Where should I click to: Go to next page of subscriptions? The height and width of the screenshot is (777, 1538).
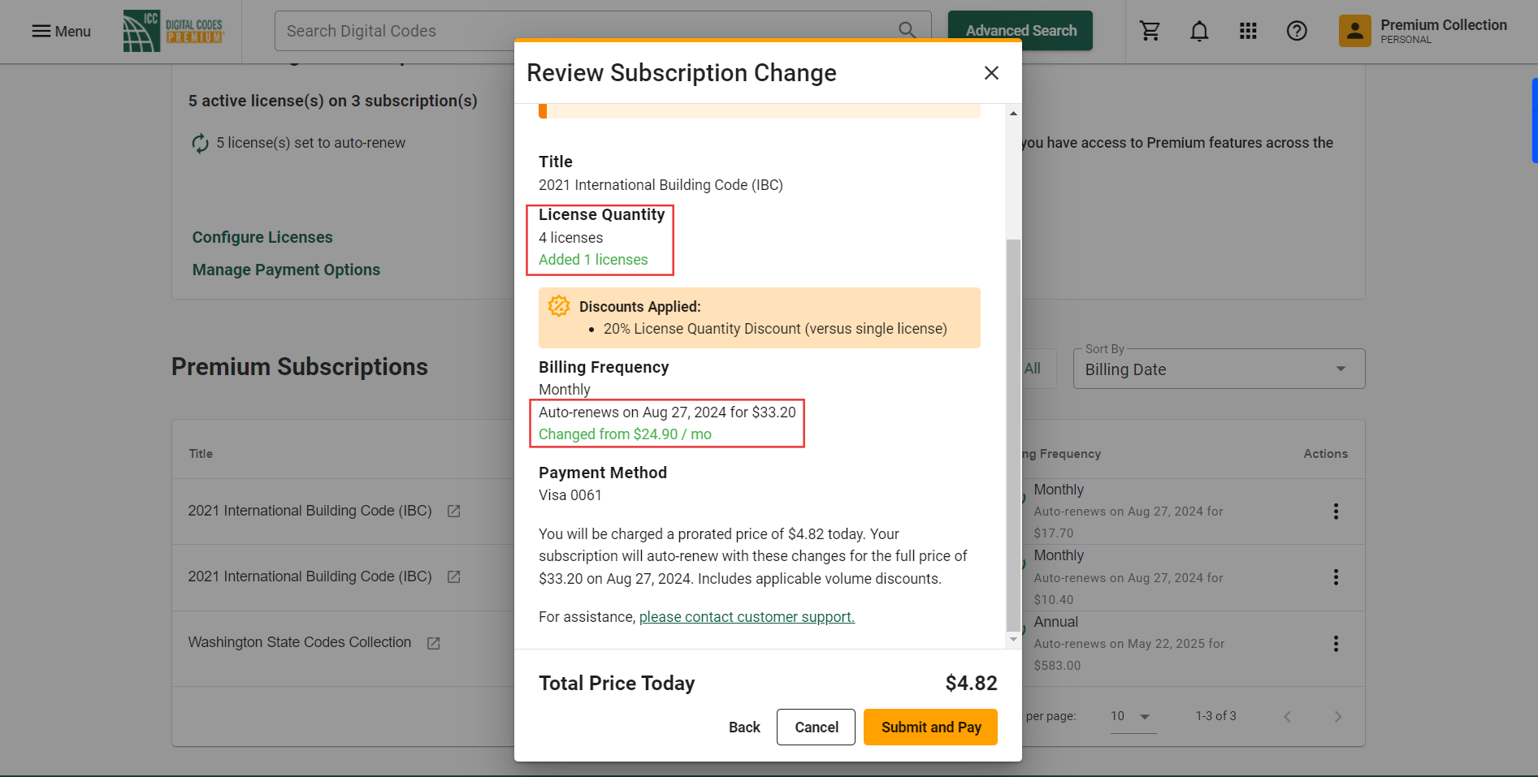(1337, 716)
